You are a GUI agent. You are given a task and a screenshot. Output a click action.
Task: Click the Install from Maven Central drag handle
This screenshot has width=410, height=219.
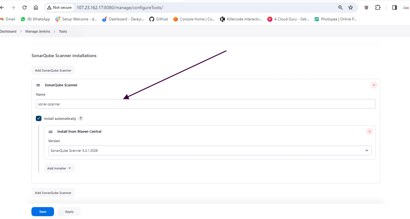[51, 132]
